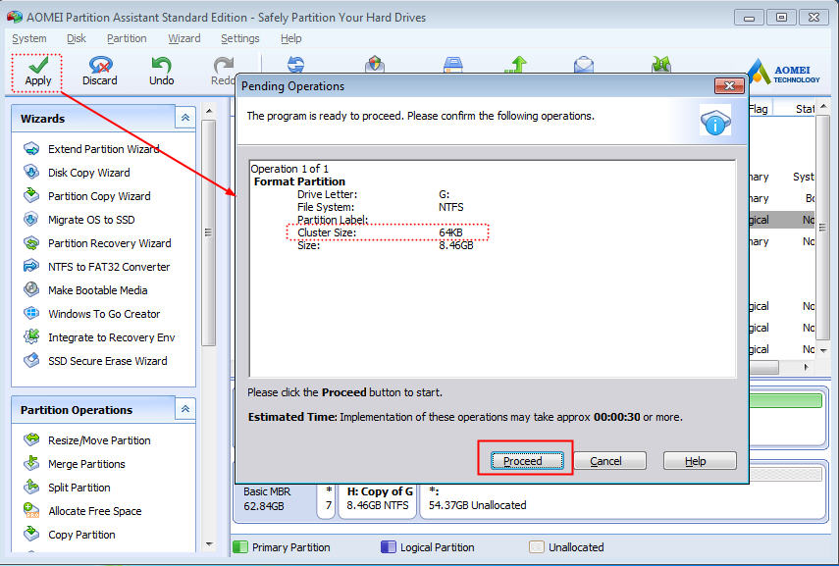
Task: Select the SSD Secure Erase Wizard
Action: pos(107,361)
